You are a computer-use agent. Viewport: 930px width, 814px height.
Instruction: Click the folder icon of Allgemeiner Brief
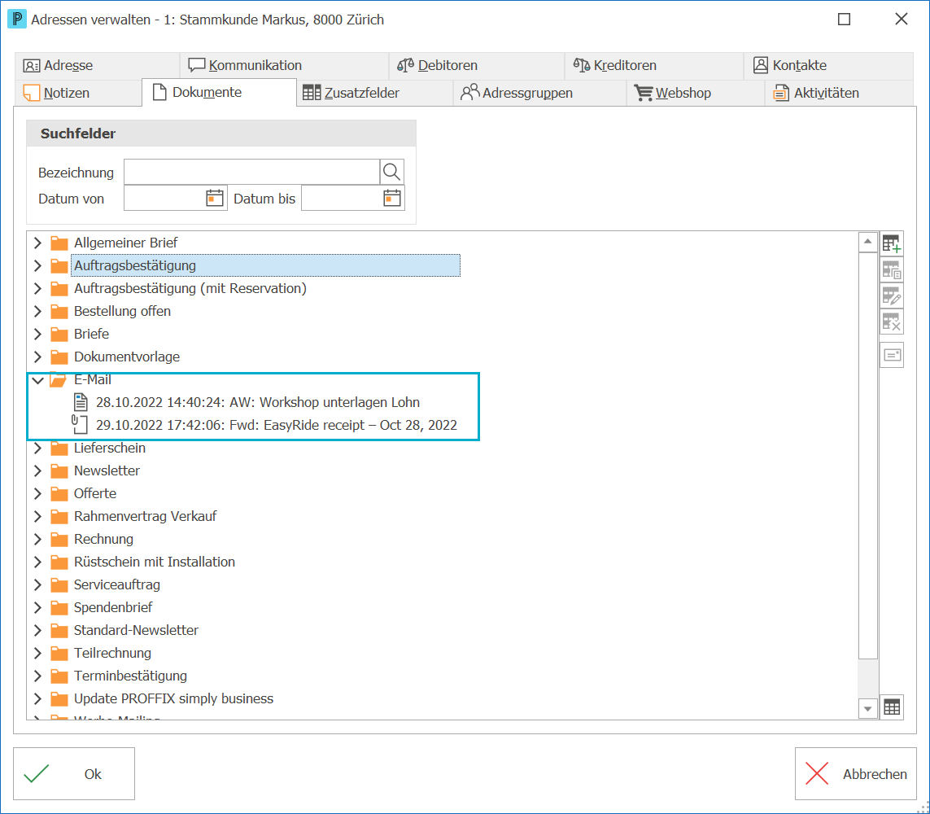59,243
